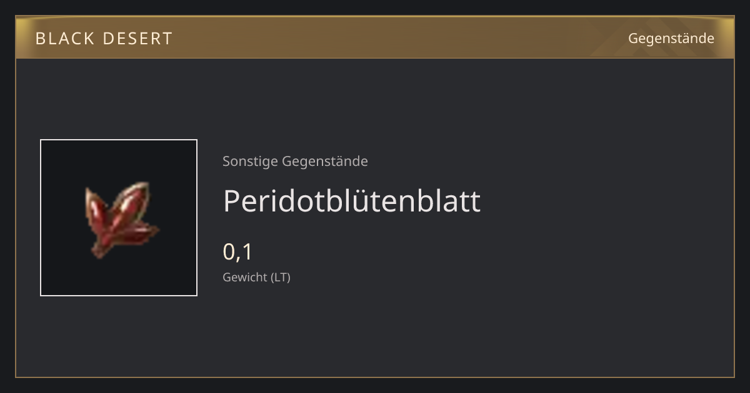Viewport: 750px width, 393px height.
Task: Click the Peridotblütenblatt item title
Action: pyautogui.click(x=352, y=201)
